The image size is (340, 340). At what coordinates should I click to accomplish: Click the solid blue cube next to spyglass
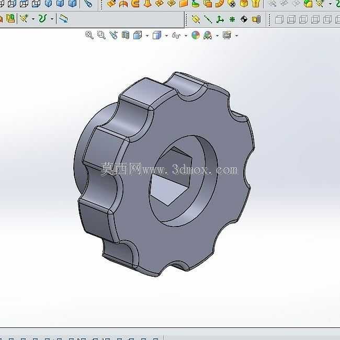point(72,3)
